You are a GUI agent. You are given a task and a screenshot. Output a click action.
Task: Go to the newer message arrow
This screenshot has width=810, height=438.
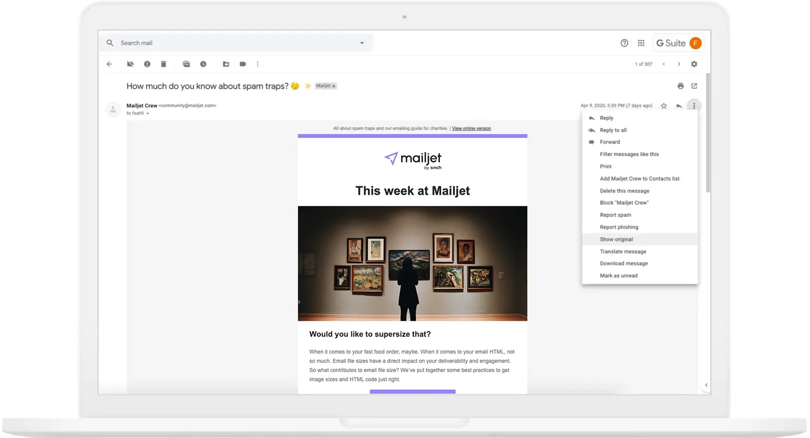(x=664, y=64)
